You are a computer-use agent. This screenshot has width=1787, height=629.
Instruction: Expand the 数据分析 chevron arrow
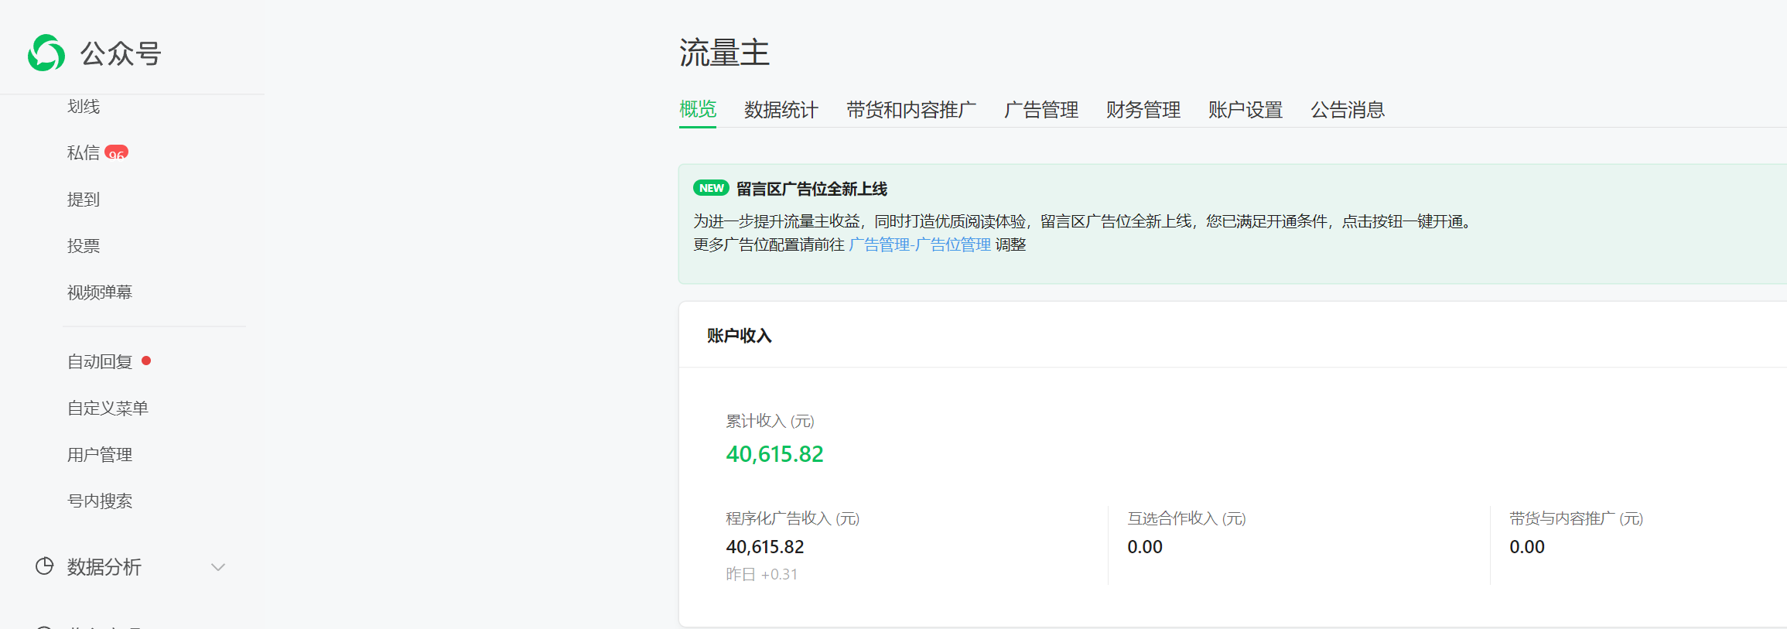218,567
